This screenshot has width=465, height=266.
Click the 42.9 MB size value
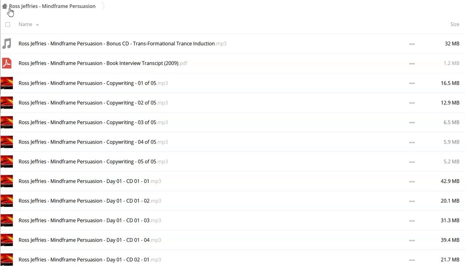[450, 181]
